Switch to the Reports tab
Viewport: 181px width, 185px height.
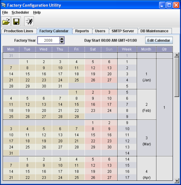click(x=82, y=31)
